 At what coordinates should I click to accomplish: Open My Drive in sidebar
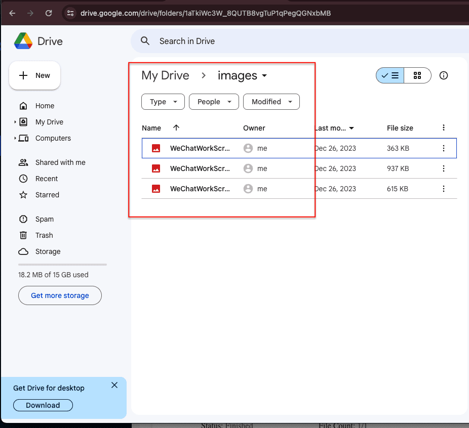tap(49, 122)
